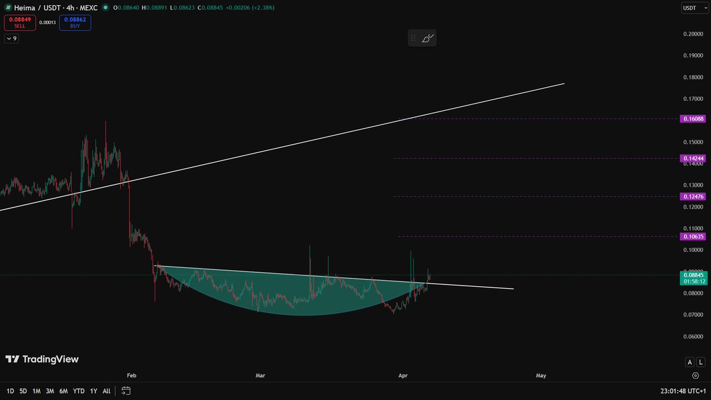Click the 23:01:48 UTC+1 timezone clock
This screenshot has width=711, height=400.
point(683,391)
